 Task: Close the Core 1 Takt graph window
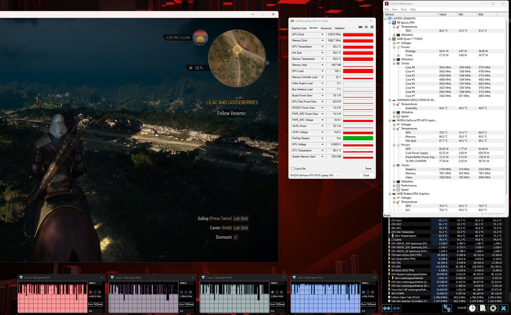(192, 277)
